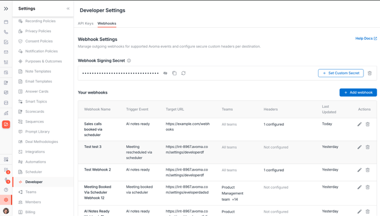Edit Meeting Booked Via Scheduler Webhook 12
380x216 pixels.
tap(360, 187)
